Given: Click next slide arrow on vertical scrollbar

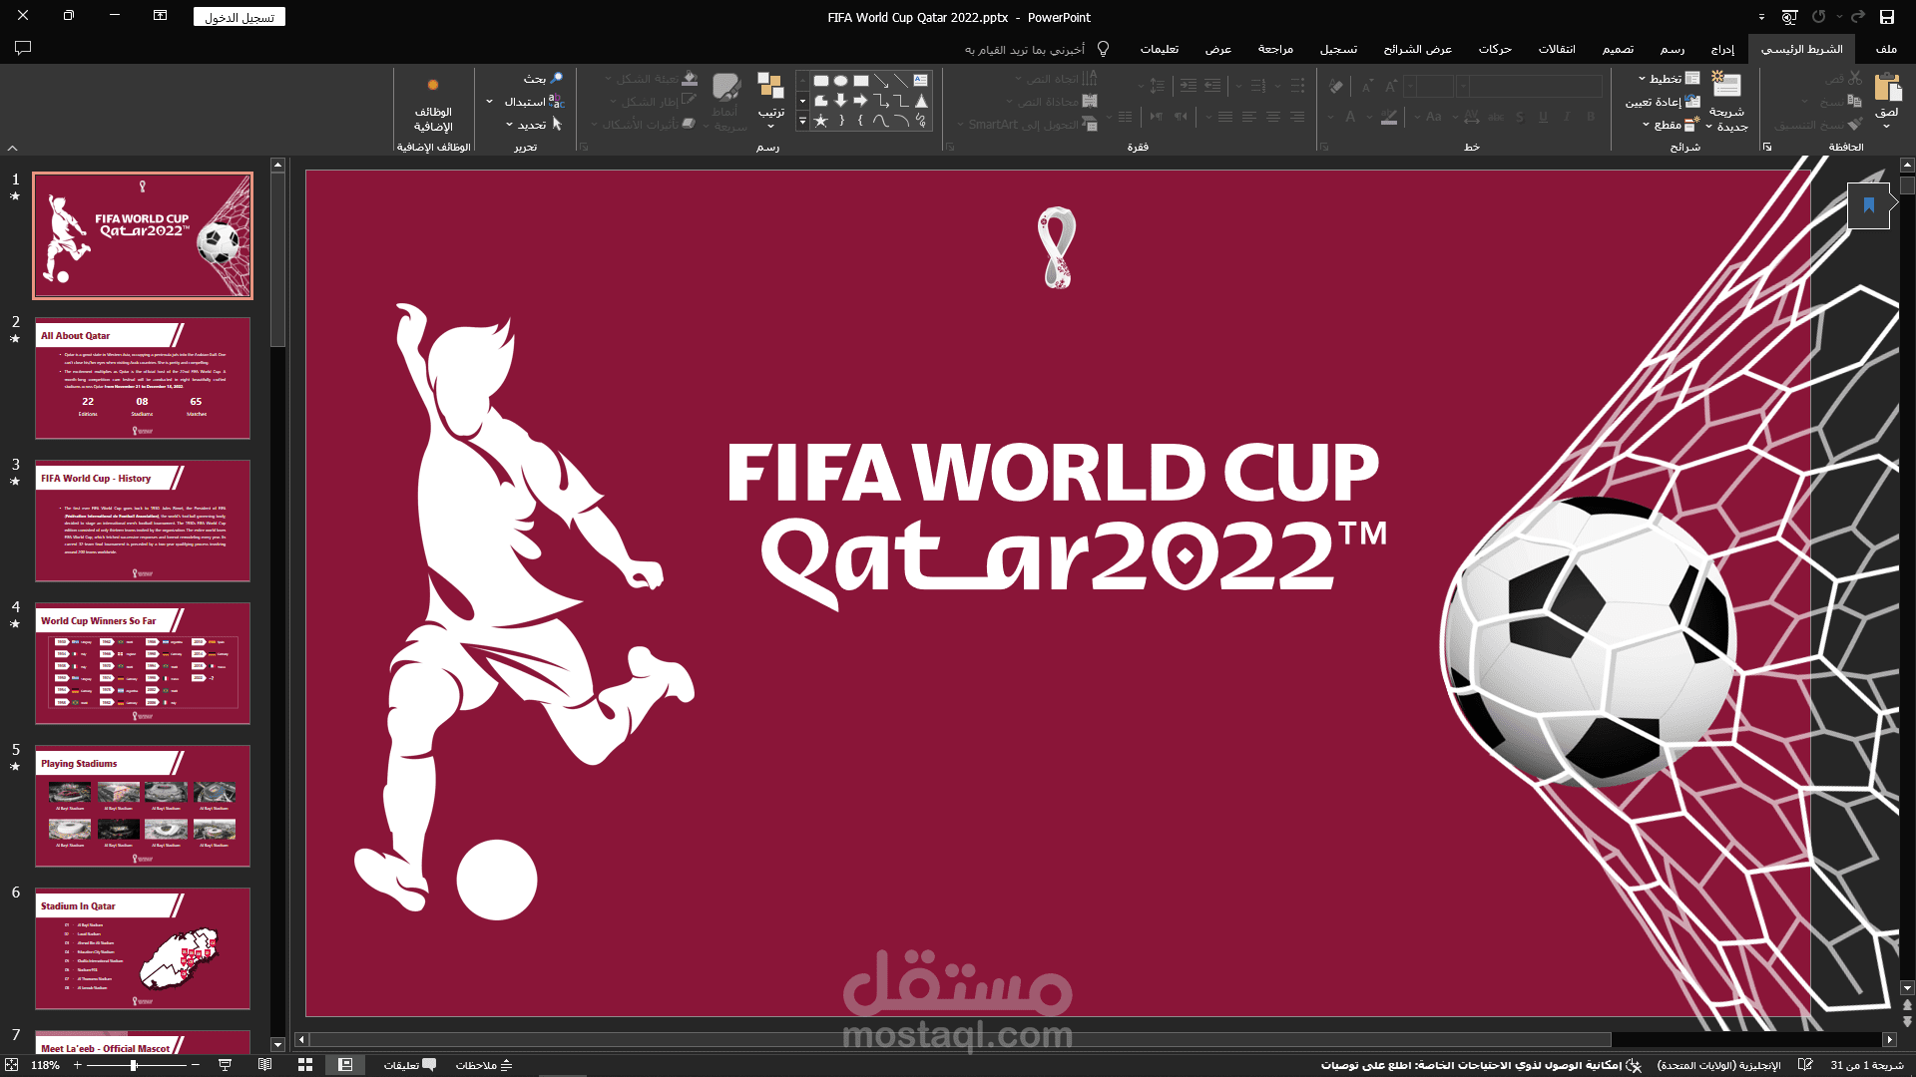Looking at the screenshot, I should (x=1907, y=1022).
